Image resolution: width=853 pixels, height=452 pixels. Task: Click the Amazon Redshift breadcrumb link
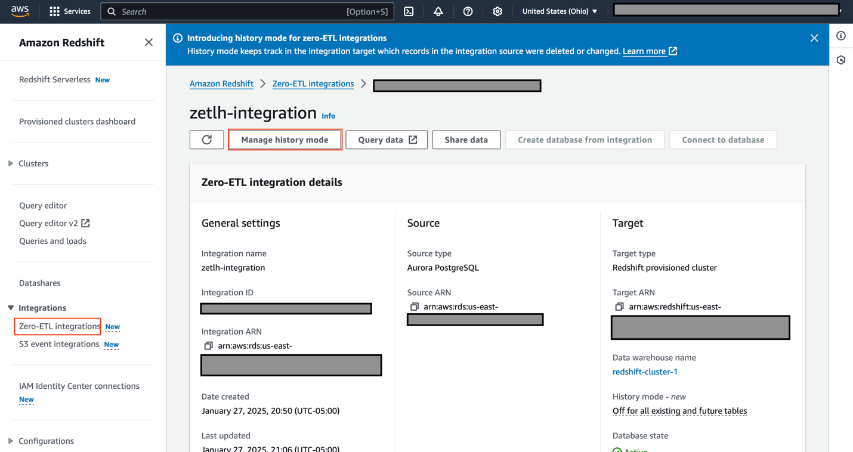[x=221, y=83]
